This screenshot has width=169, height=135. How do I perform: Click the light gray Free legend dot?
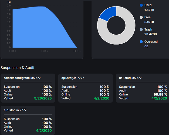tap(141, 17)
